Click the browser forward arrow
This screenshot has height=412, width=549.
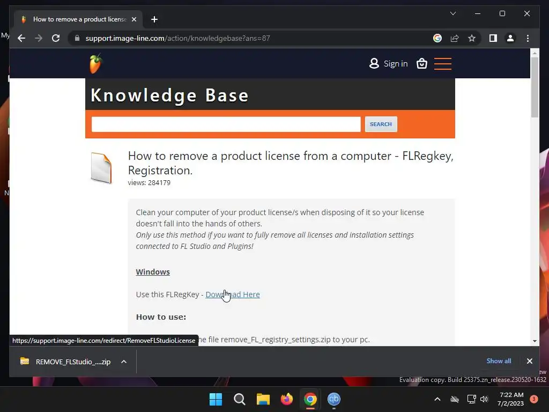click(39, 38)
